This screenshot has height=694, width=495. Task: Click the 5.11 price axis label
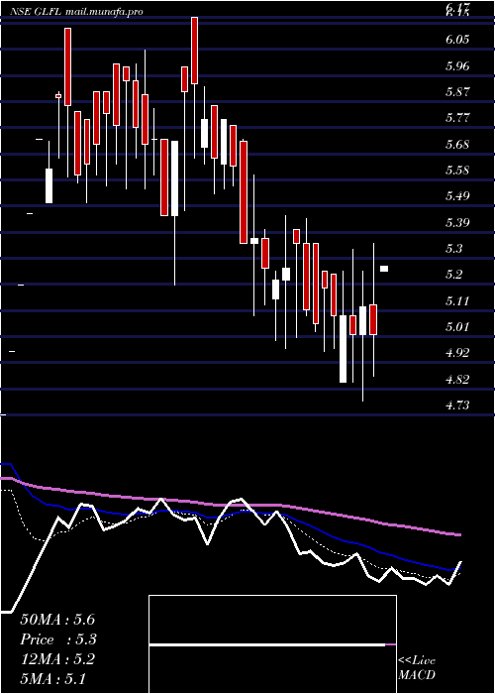(x=457, y=301)
